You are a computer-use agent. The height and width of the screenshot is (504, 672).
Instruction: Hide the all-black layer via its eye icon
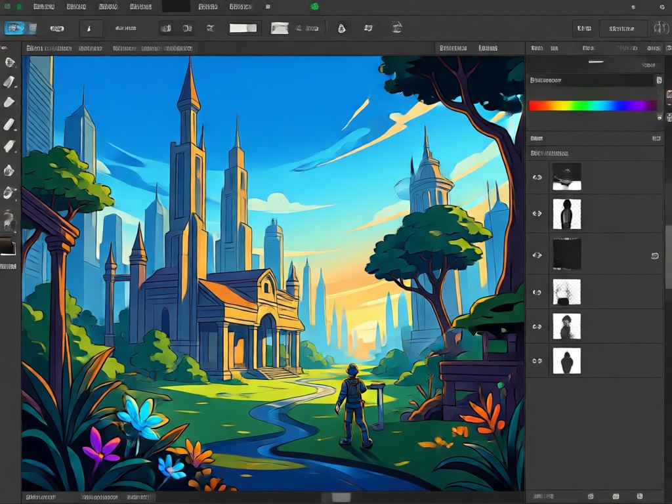click(537, 255)
